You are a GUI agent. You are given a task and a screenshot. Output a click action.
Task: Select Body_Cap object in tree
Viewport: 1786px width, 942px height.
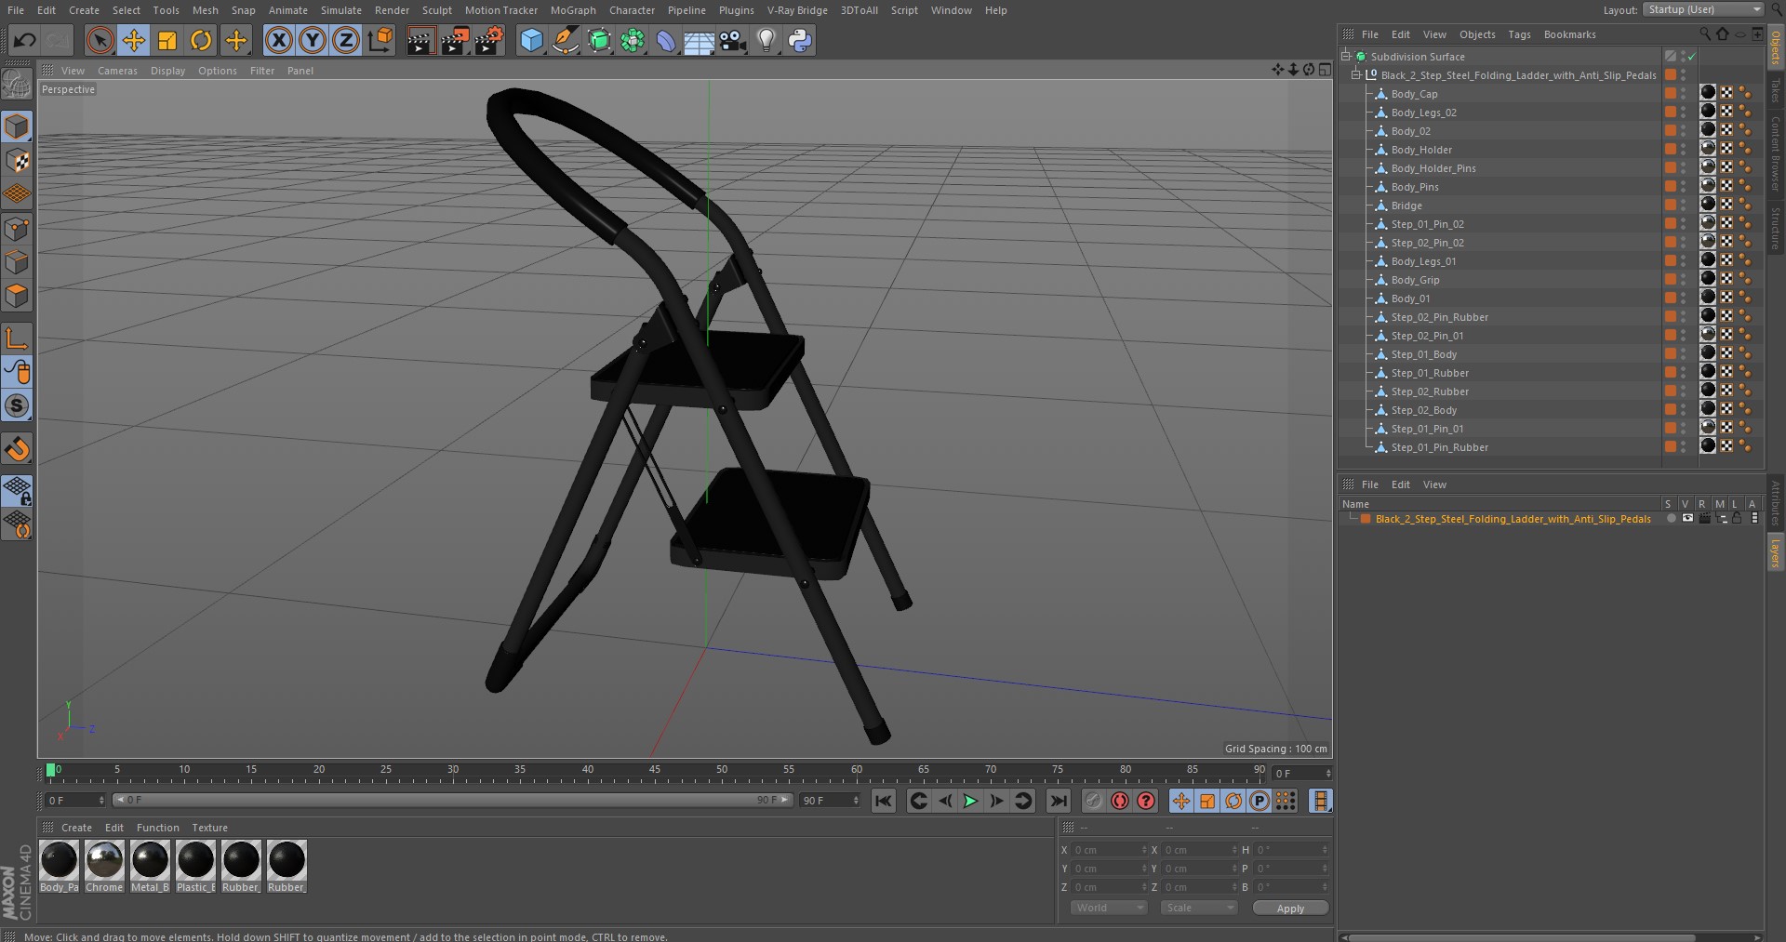[1414, 94]
